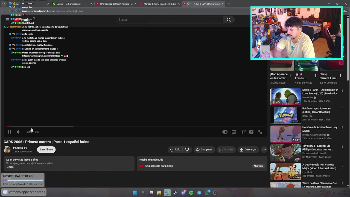Screen dimensions: 350x197
Task: Open the instagram.com/tribilinlibros chat link
Action: point(41,56)
